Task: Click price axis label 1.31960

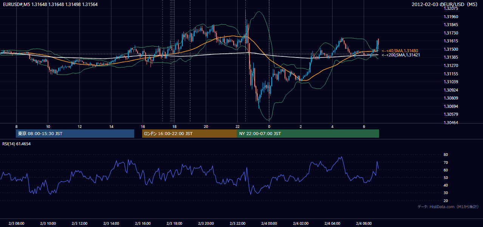Action: click(451, 17)
